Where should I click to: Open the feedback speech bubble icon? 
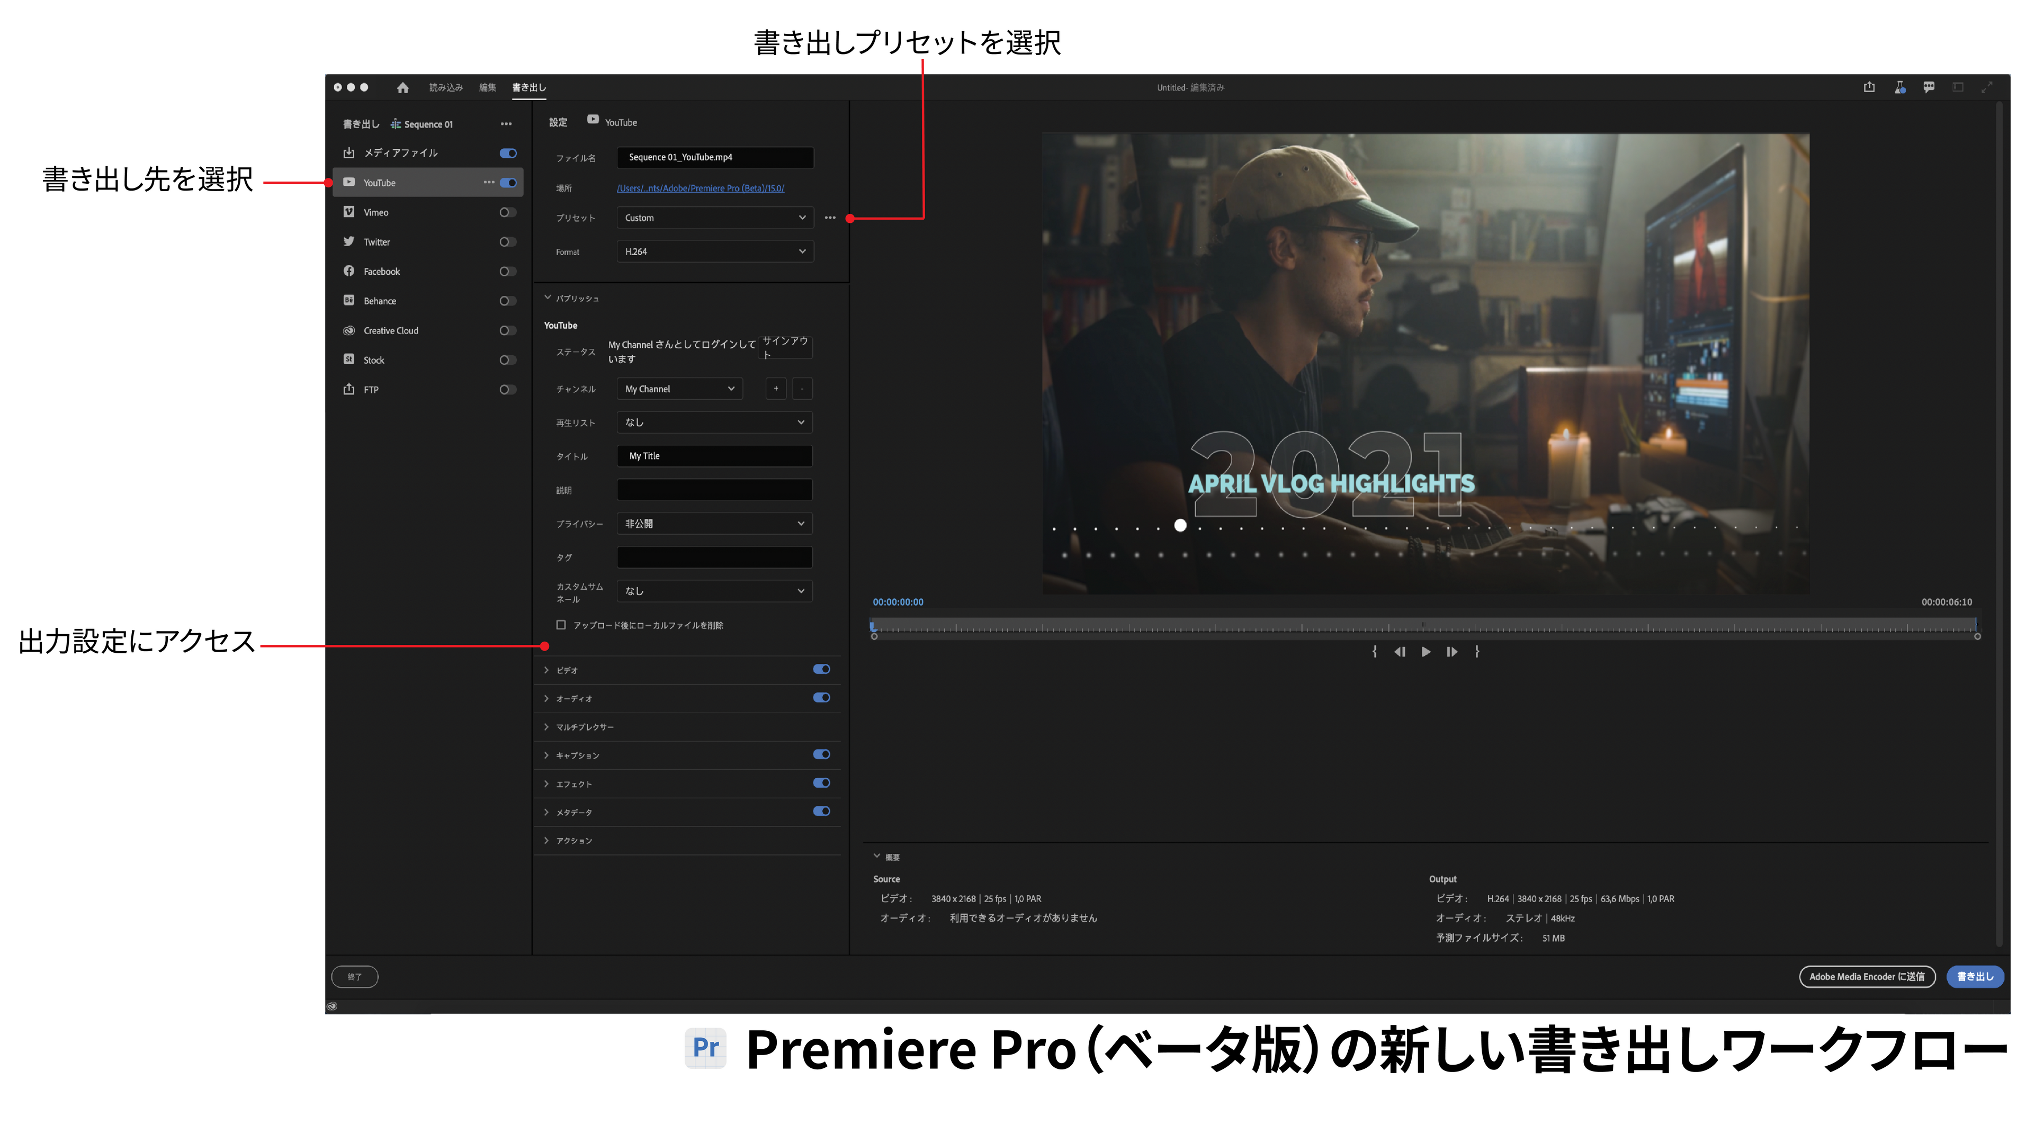[x=1929, y=87]
